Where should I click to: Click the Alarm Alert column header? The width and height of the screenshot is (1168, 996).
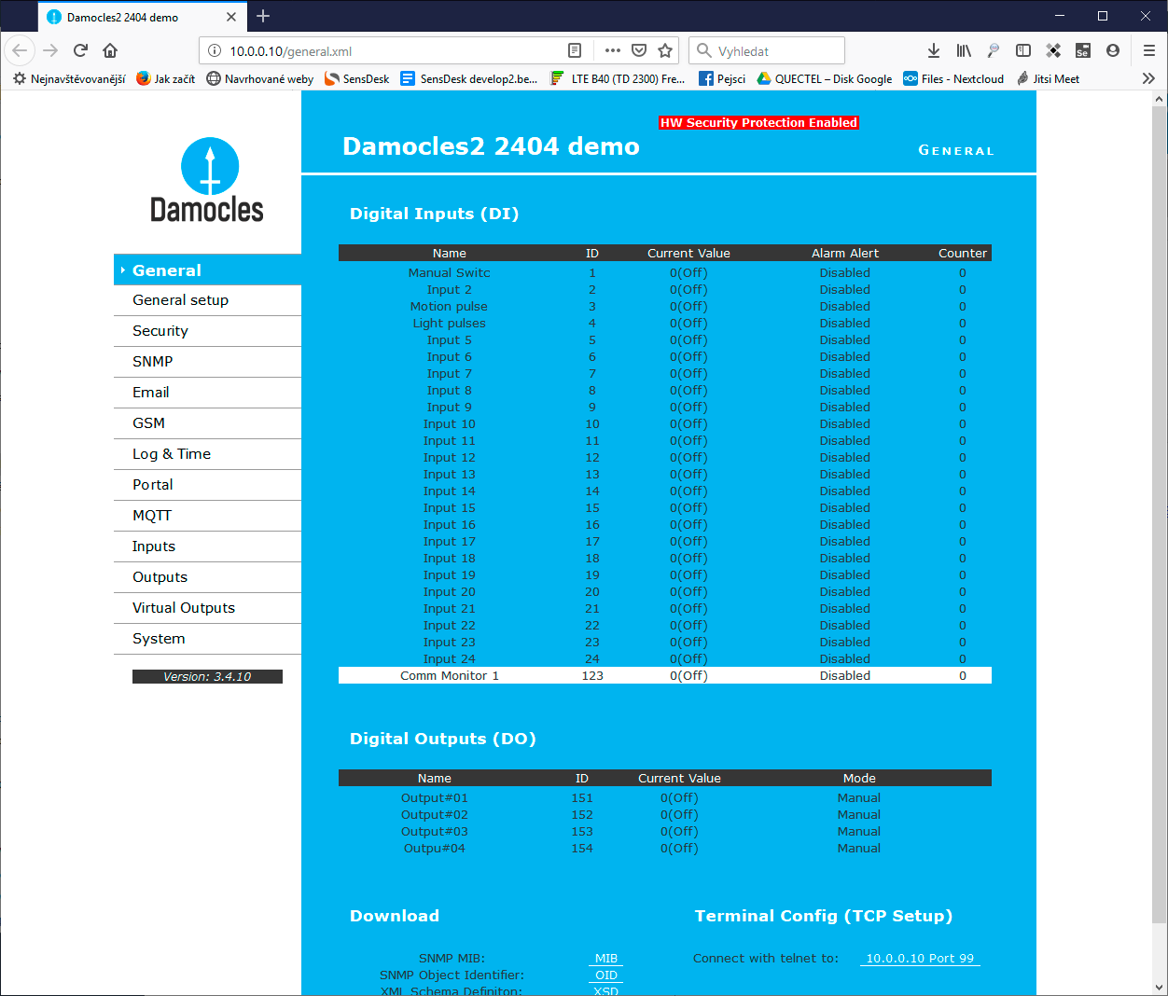(x=845, y=254)
